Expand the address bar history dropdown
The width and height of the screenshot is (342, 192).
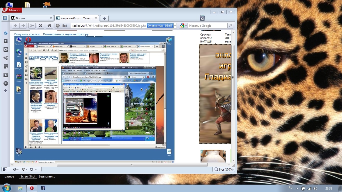[x=175, y=25]
